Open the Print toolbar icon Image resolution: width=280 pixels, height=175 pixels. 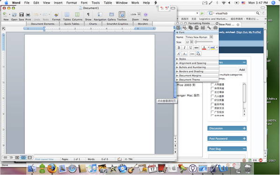[x=28, y=14]
